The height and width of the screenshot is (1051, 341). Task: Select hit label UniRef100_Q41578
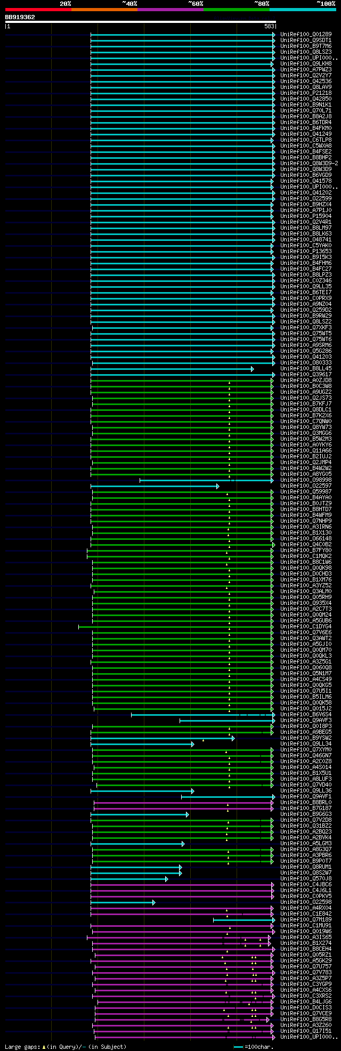point(306,181)
